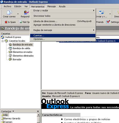Image resolution: width=119 pixels, height=123 pixels.
Task: Click the Elementos enviados folder icon
Action: pyautogui.click(x=10, y=52)
